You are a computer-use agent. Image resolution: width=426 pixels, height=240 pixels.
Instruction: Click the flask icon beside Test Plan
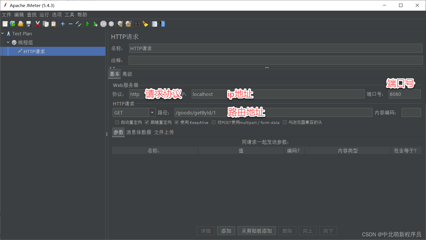coord(8,34)
